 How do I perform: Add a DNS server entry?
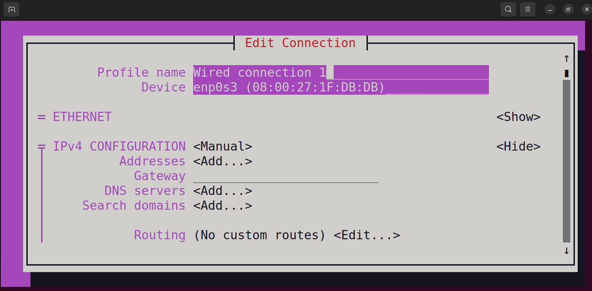pos(223,191)
